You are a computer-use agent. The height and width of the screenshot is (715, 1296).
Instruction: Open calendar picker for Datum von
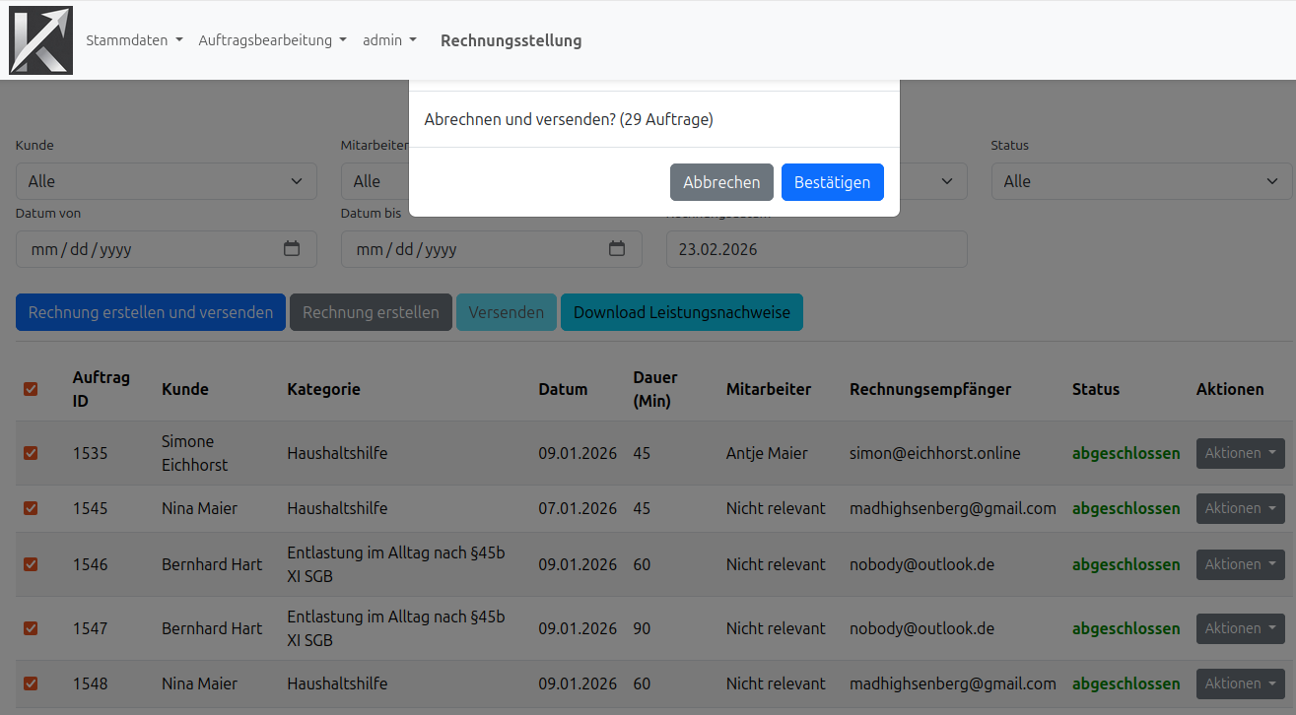[292, 249]
